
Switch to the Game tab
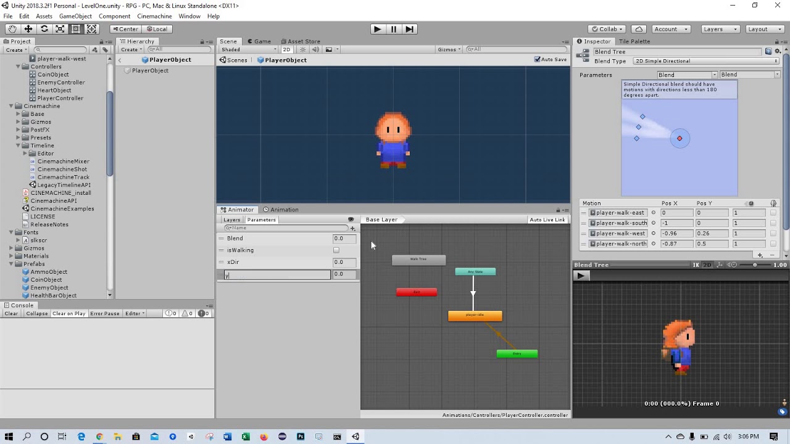(x=259, y=41)
